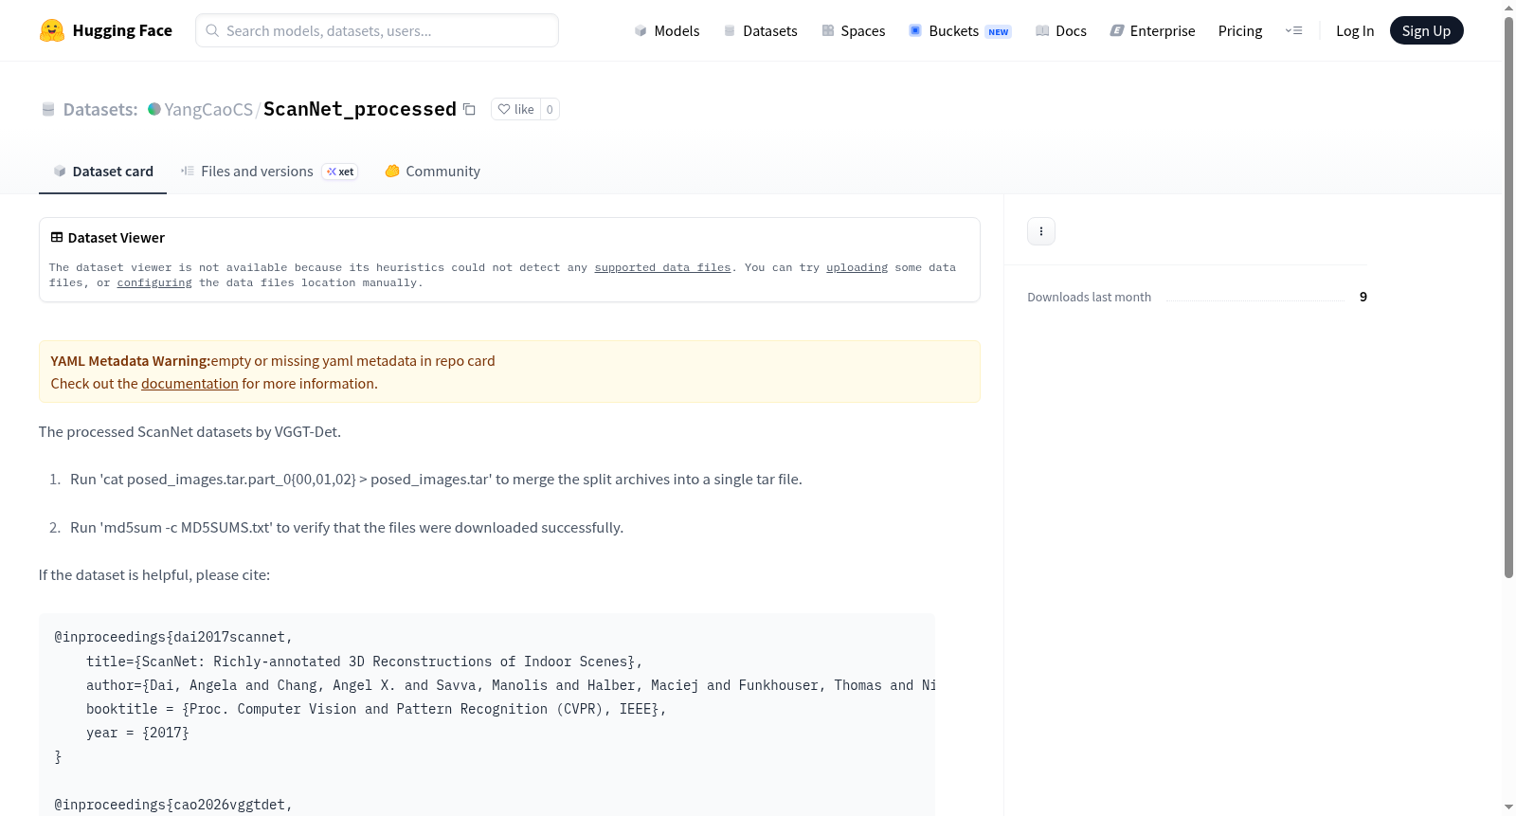Follow the uploading link
Screen dimensions: 1516x816
coord(857,268)
